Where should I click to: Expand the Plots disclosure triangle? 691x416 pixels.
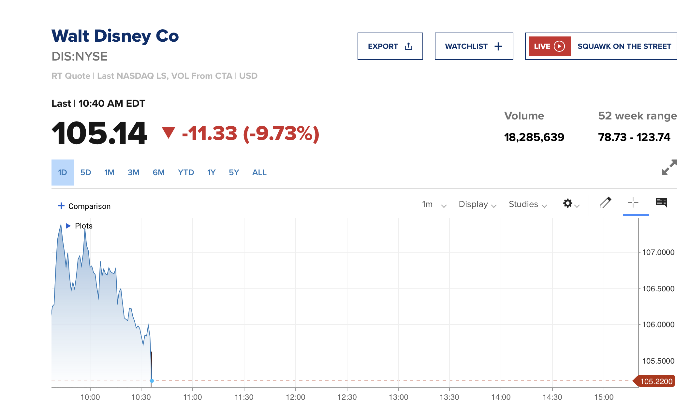tap(68, 226)
